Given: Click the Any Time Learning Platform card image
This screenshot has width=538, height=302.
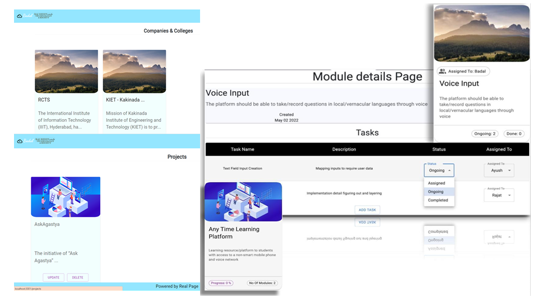Looking at the screenshot, I should (243, 201).
